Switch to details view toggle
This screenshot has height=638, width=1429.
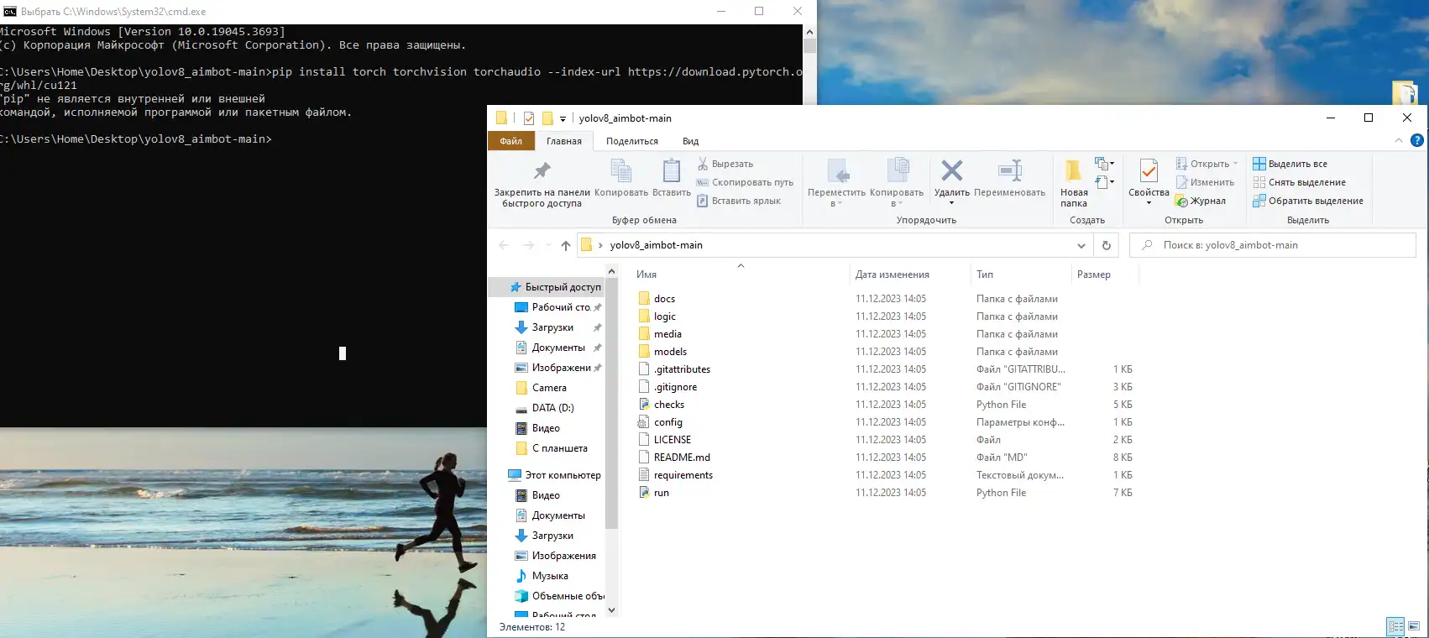(x=1395, y=626)
